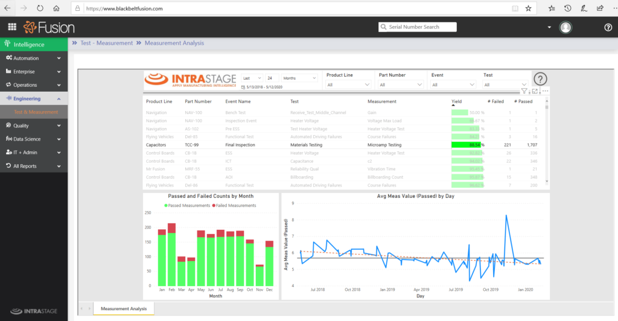The width and height of the screenshot is (618, 321).
Task: Expand the Enterprise sidebar section
Action: pyautogui.click(x=34, y=71)
